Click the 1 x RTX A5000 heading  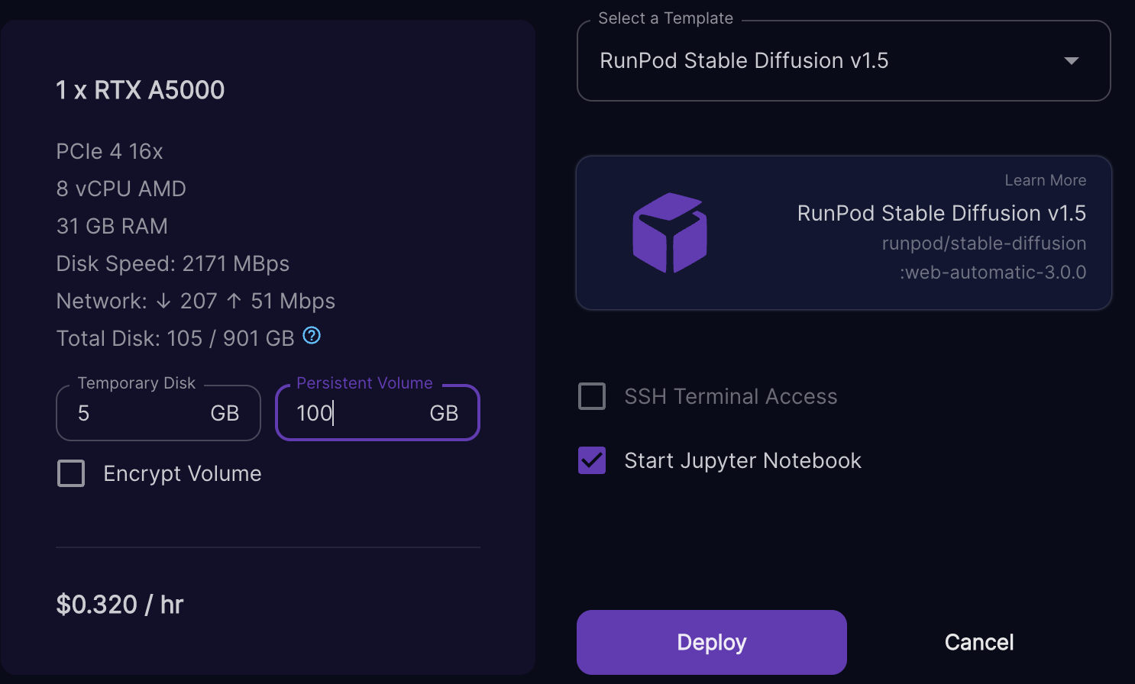tap(141, 90)
